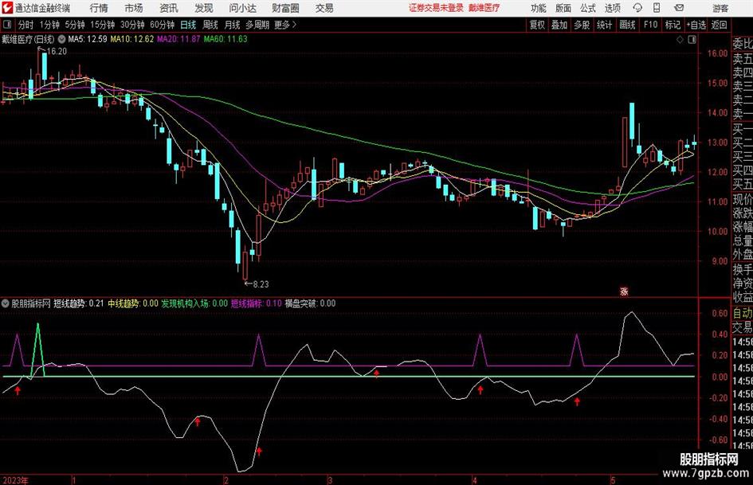The width and height of the screenshot is (753, 485).
Task: Click the 短线指标: 0.10 indicator label
Action: [x=257, y=303]
